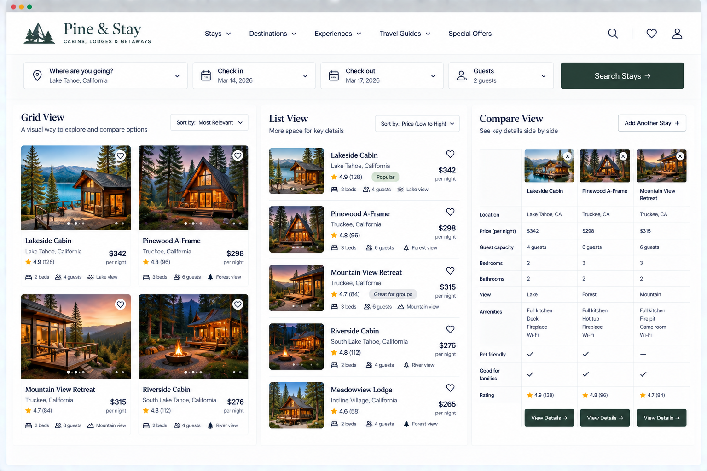
Task: Open List View sort by price dropdown
Action: point(417,124)
